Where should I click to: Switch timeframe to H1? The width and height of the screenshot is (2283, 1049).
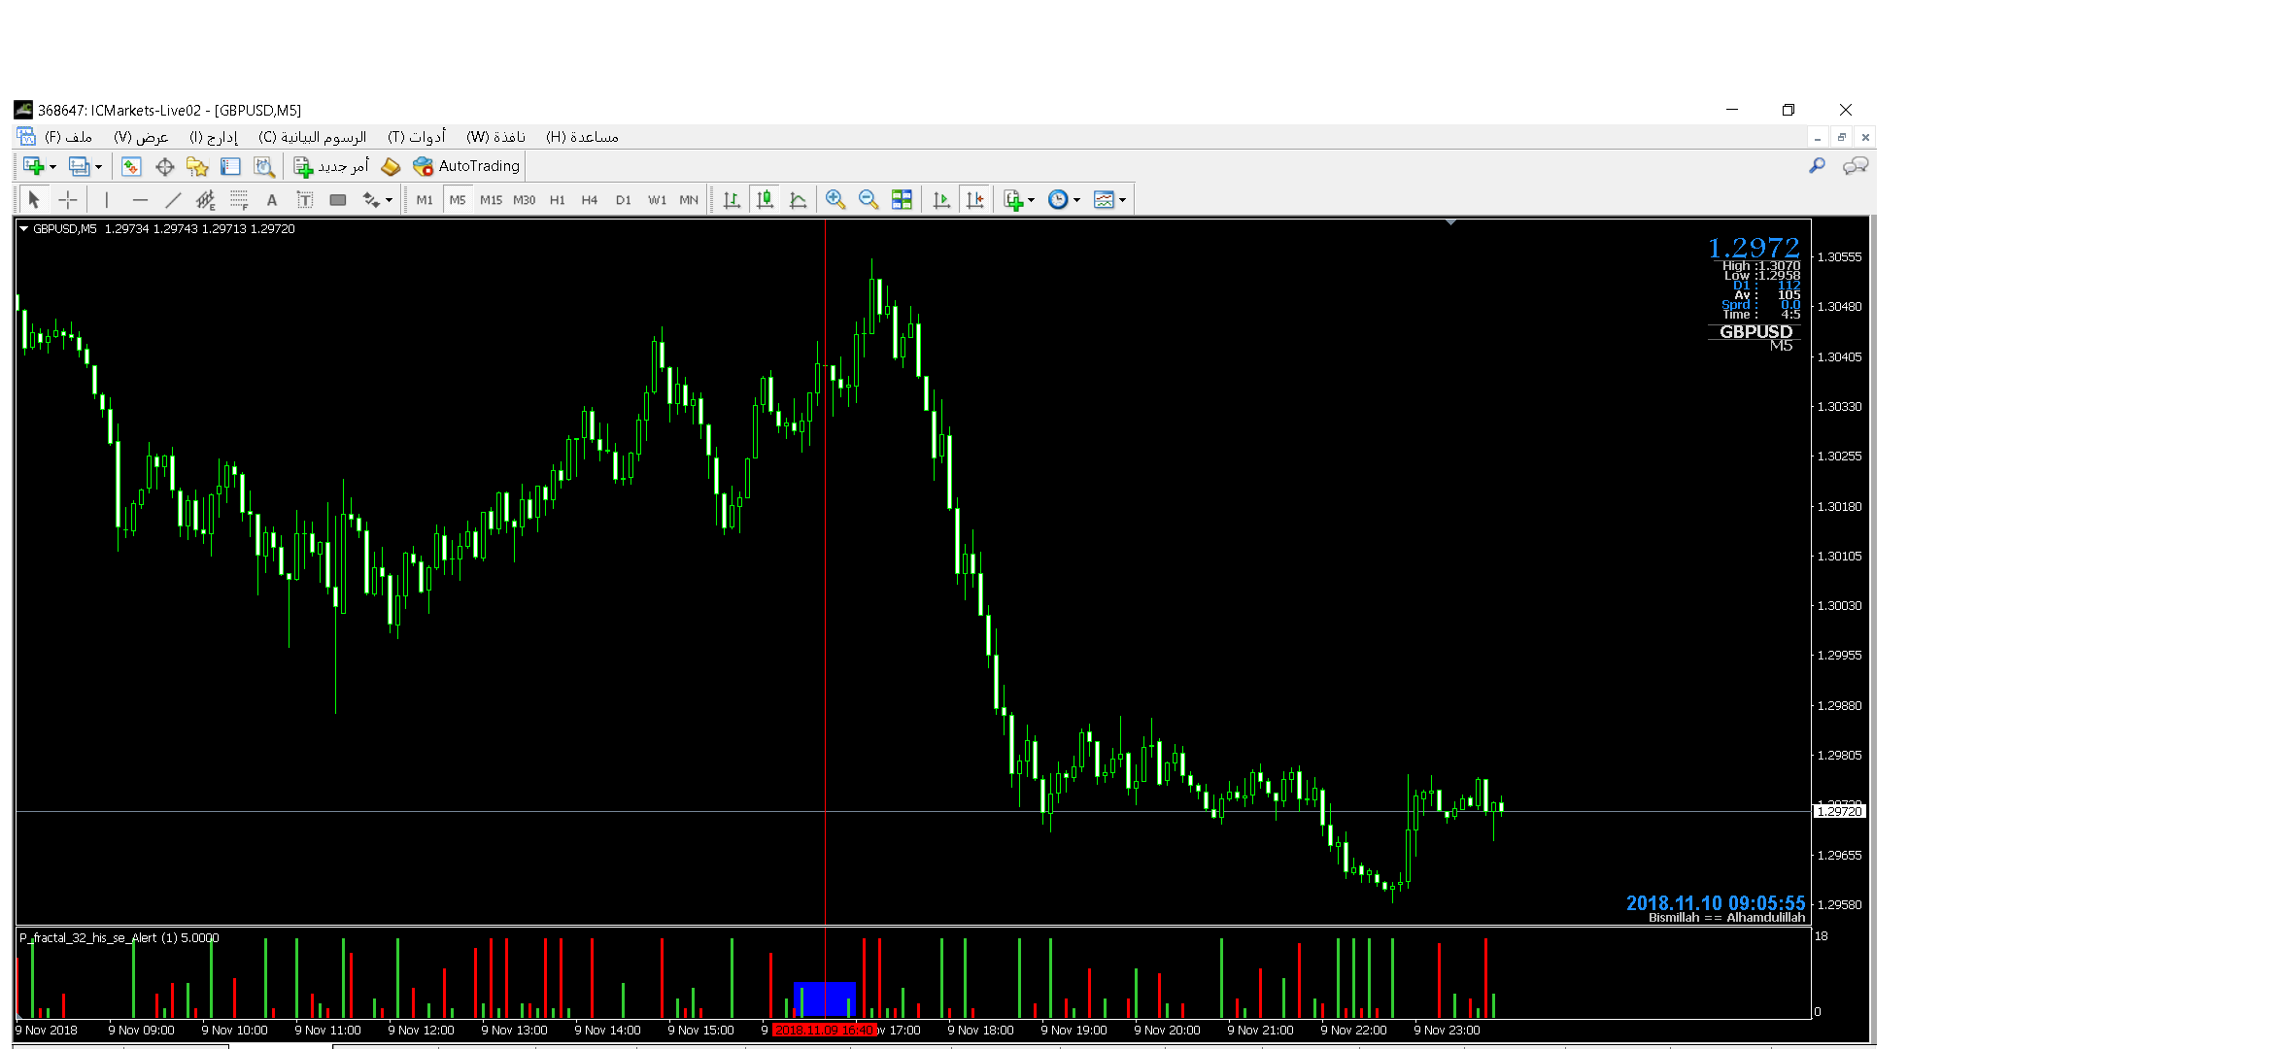click(x=557, y=200)
